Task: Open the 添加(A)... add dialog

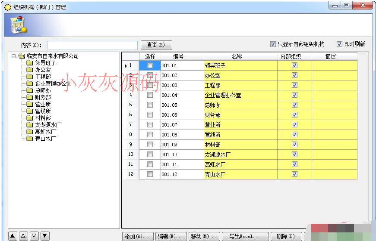Action: tap(138, 236)
